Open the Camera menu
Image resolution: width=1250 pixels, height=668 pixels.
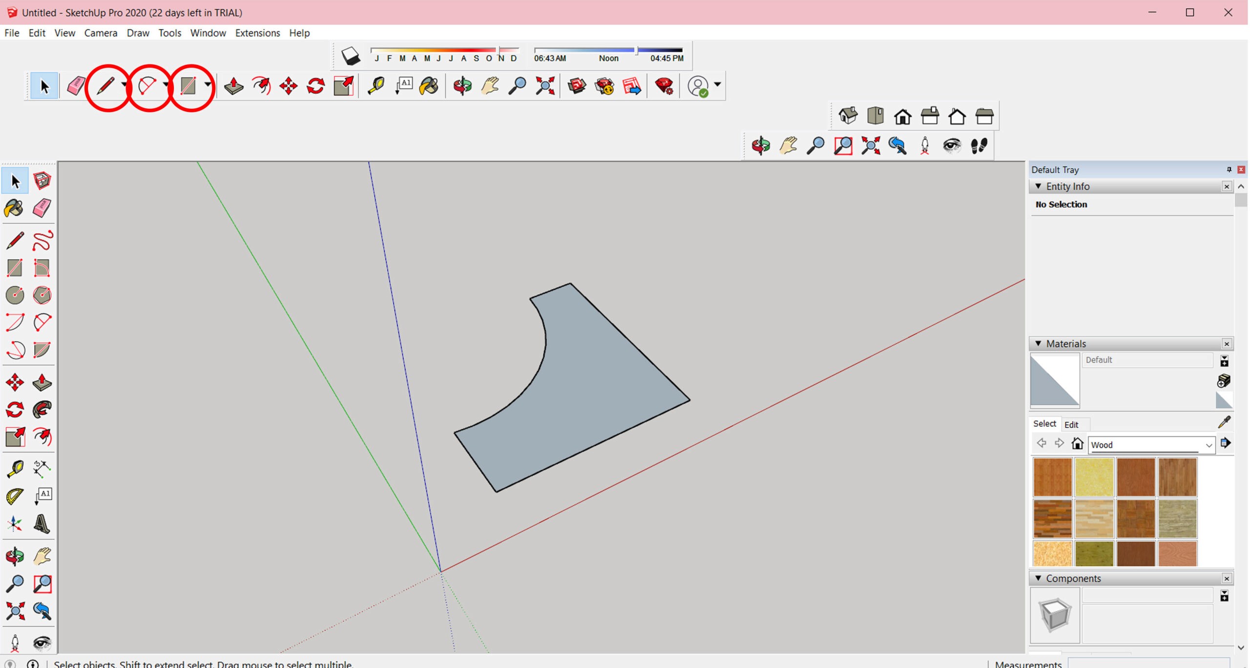point(101,33)
